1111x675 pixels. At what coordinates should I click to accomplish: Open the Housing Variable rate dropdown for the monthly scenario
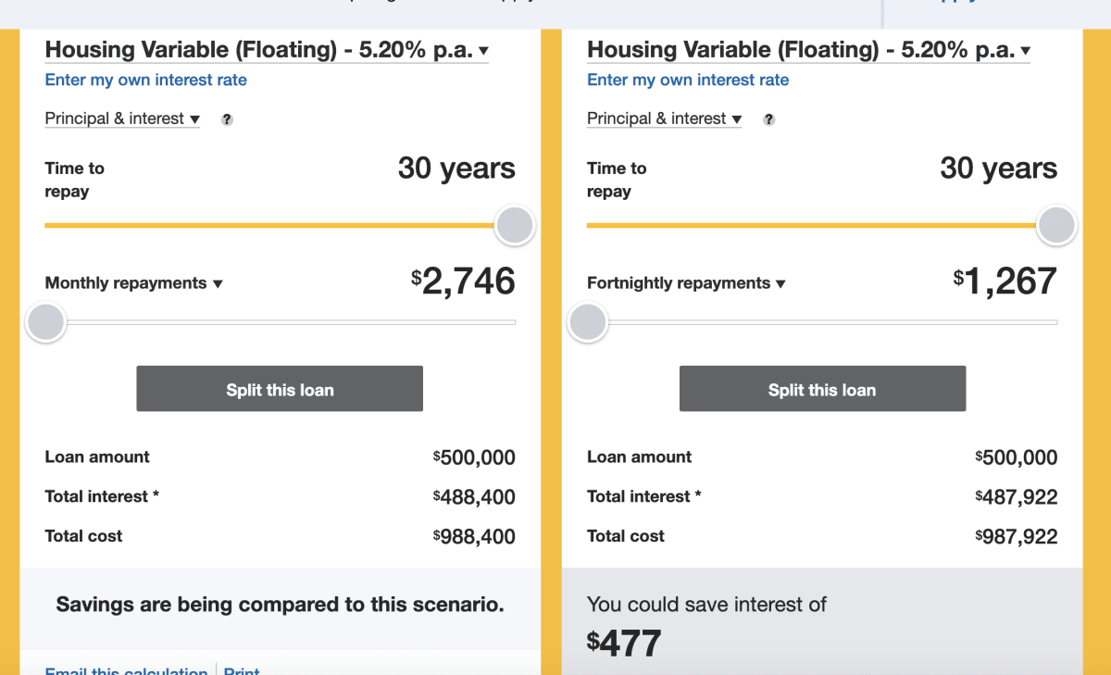(267, 50)
